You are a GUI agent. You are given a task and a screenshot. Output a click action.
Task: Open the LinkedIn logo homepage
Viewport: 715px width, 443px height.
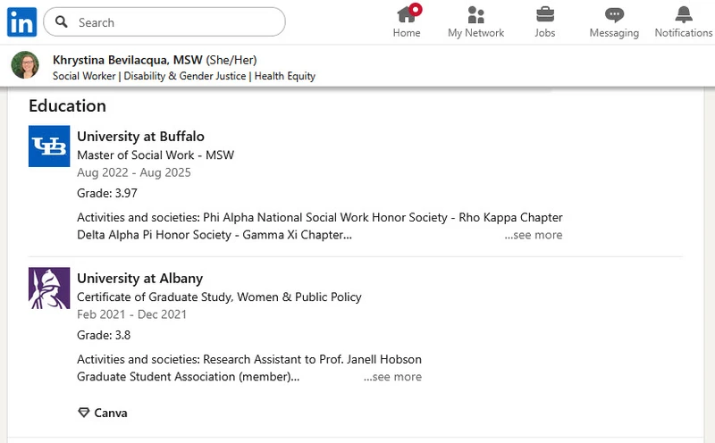point(21,21)
